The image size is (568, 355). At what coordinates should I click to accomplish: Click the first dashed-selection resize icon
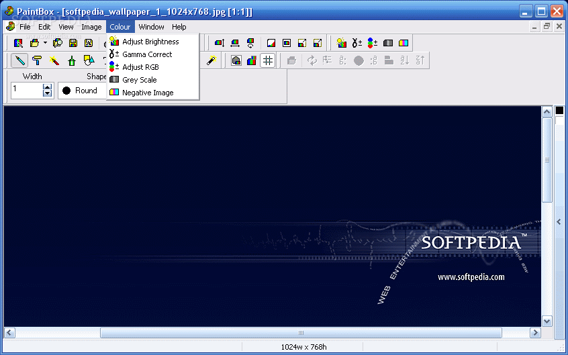tap(302, 43)
